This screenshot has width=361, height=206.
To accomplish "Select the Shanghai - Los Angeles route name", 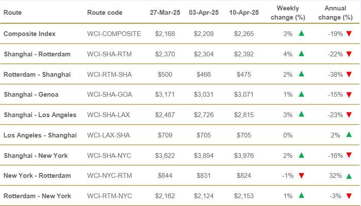I will (x=40, y=115).
